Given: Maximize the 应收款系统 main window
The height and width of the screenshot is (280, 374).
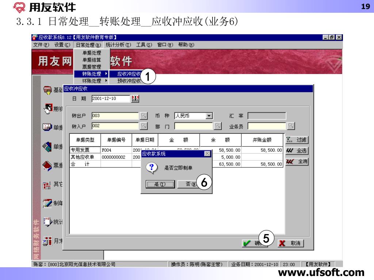Looking at the screenshot, I should (332, 38).
